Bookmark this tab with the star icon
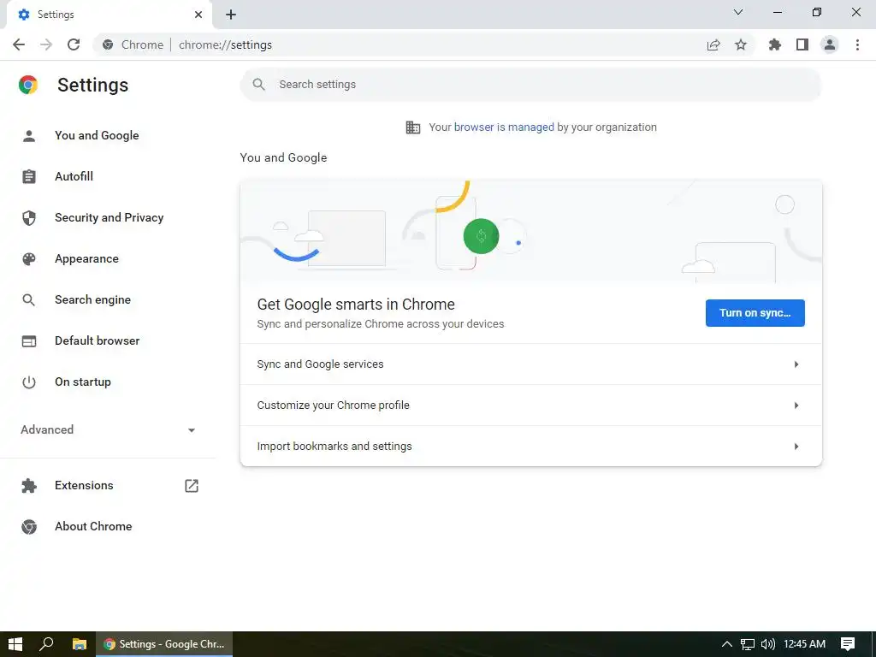 click(x=741, y=44)
